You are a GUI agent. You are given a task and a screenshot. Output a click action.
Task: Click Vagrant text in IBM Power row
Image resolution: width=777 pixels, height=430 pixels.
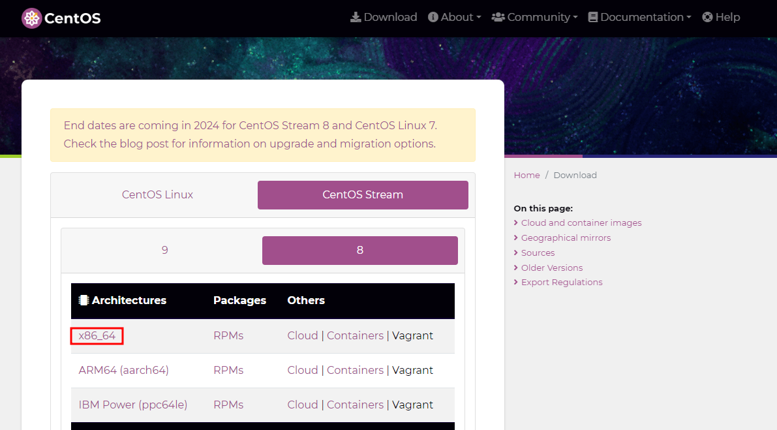413,405
